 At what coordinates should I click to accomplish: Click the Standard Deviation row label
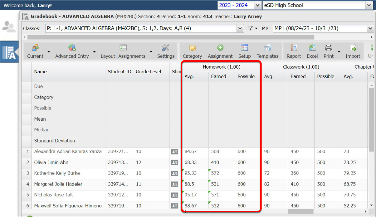click(x=55, y=141)
